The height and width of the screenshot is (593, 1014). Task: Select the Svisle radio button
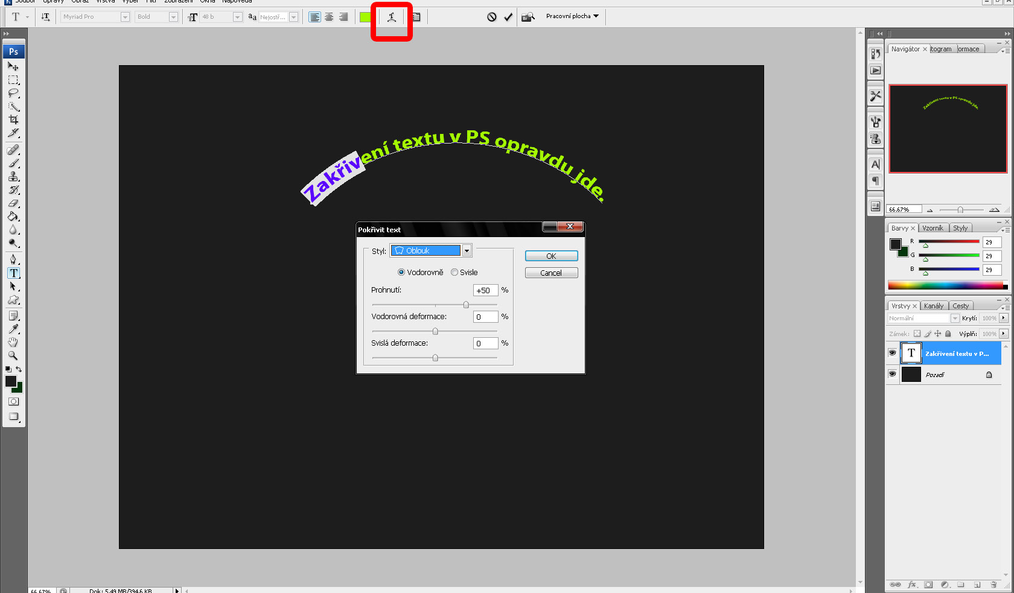coord(454,273)
